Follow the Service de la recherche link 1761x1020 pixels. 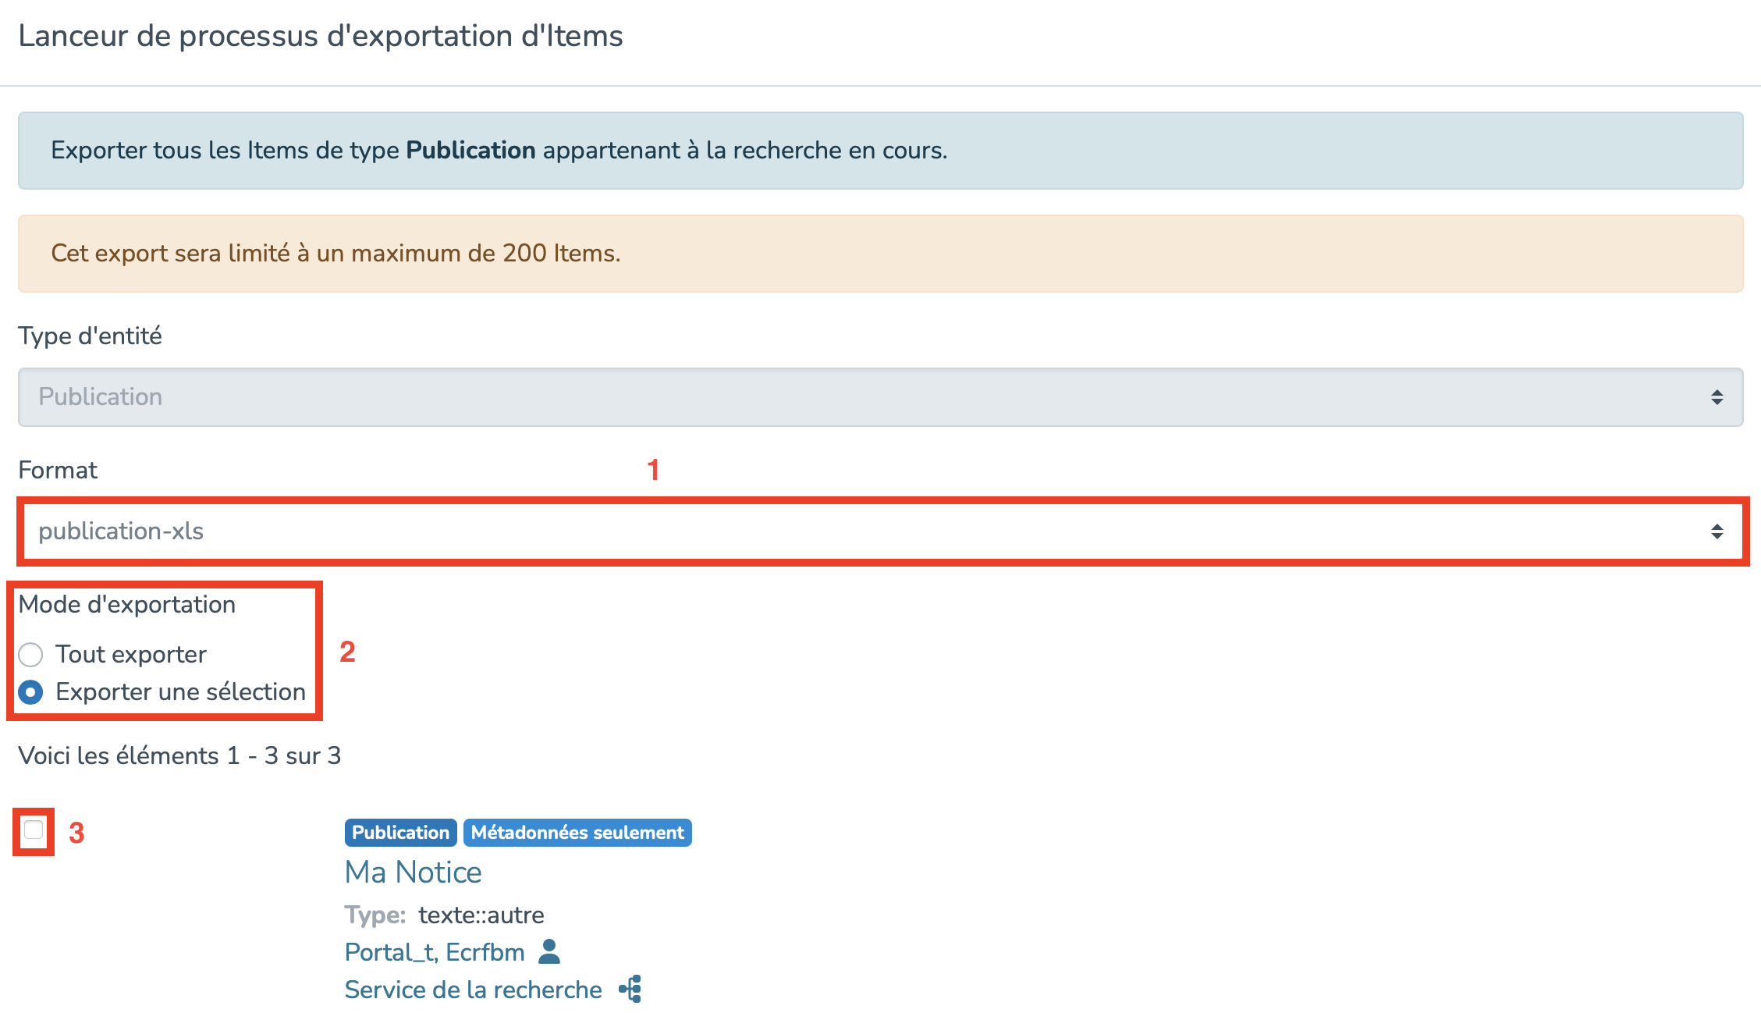coord(473,990)
